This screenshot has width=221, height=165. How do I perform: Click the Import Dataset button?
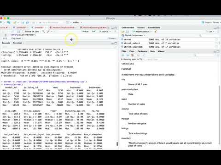click(x=141, y=32)
